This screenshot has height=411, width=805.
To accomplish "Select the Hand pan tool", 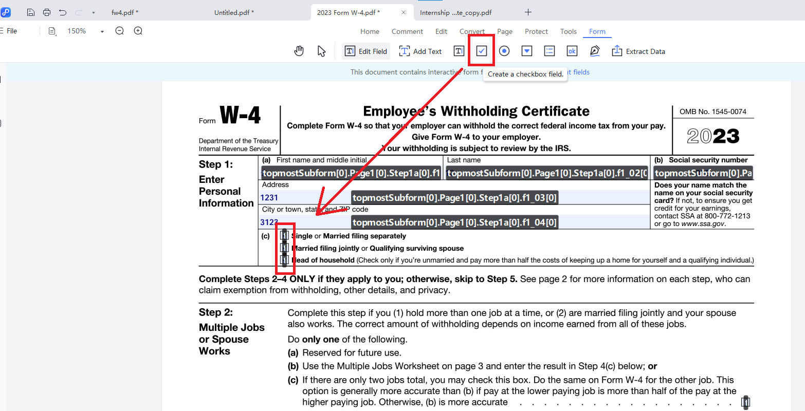I will tap(299, 51).
